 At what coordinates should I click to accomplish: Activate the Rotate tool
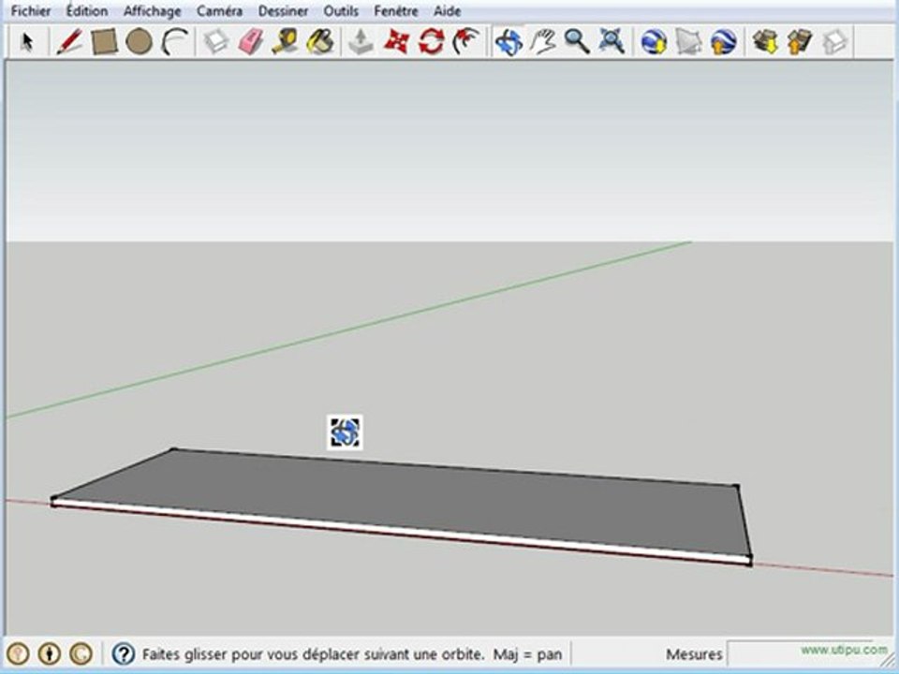(x=431, y=42)
